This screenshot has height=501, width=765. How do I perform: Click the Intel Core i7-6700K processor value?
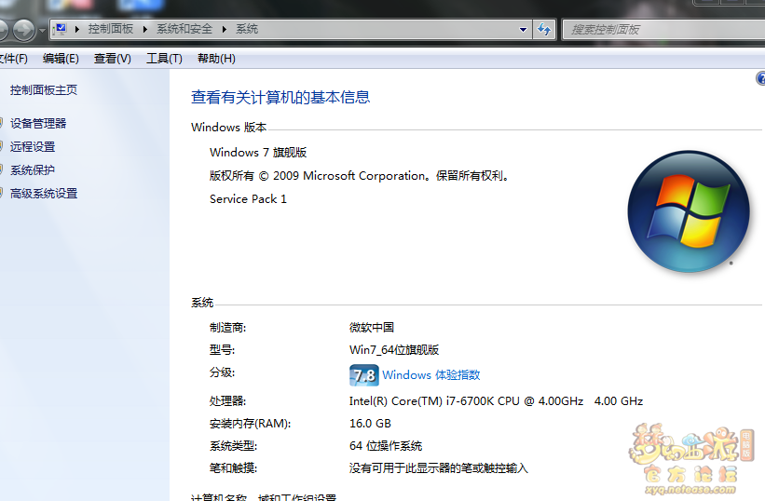pyautogui.click(x=496, y=401)
